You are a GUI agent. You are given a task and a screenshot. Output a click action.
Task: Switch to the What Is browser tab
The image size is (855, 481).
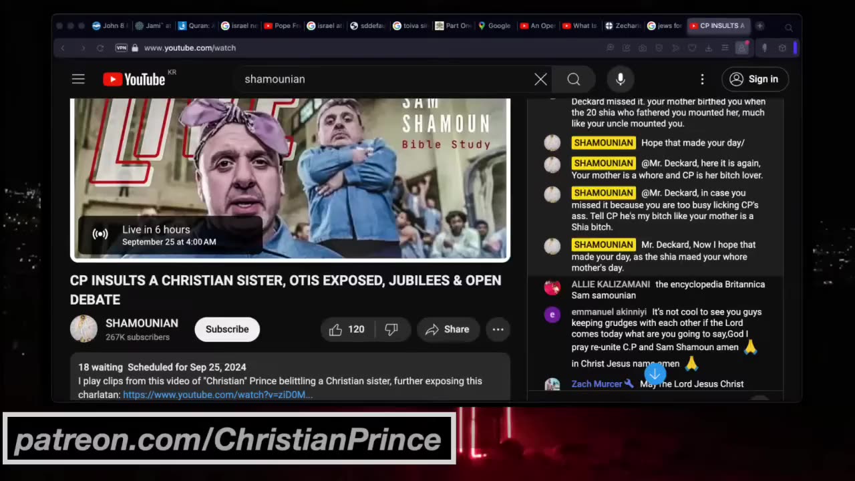[x=580, y=25]
